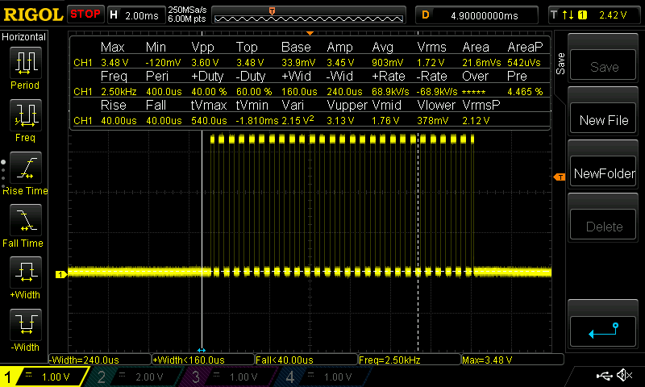The image size is (645, 387).
Task: Select the Freq measurement icon
Action: point(26,115)
